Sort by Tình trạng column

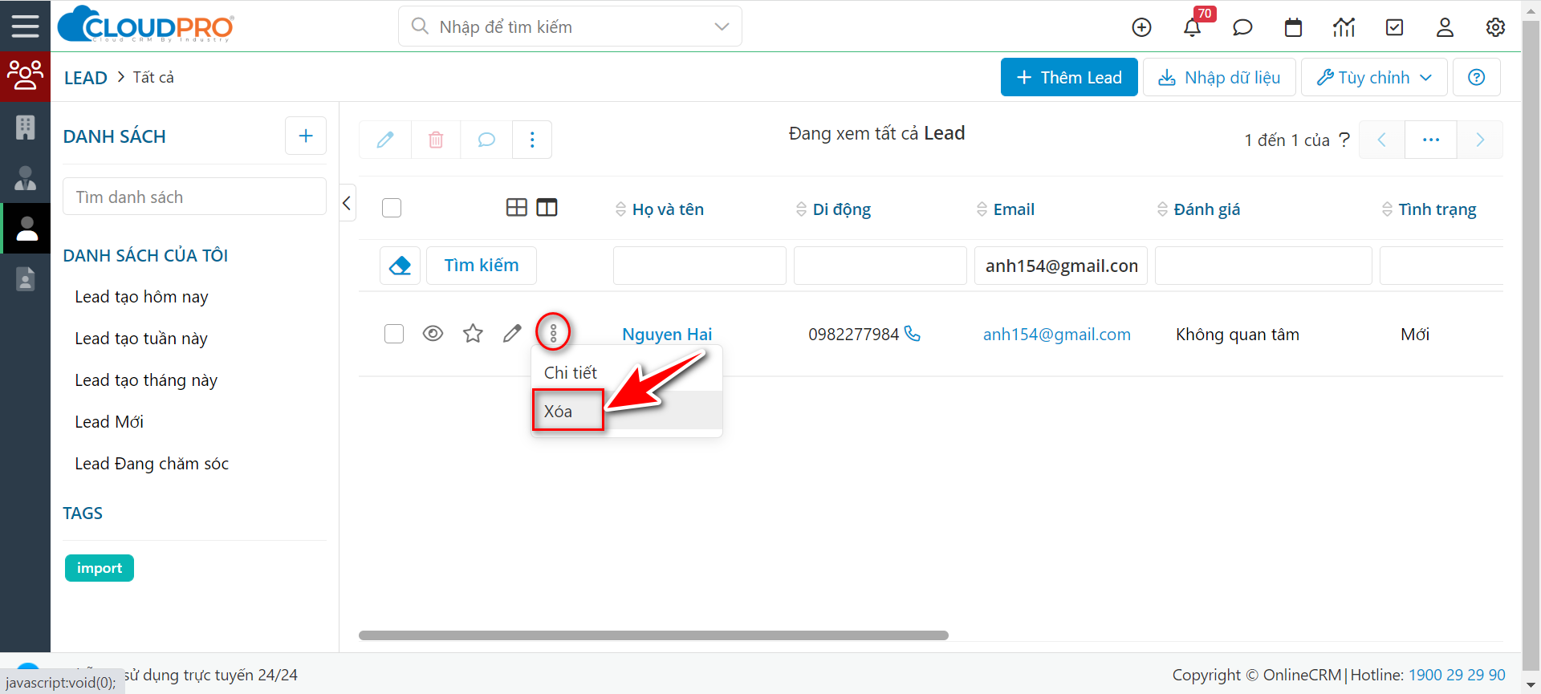[1429, 209]
